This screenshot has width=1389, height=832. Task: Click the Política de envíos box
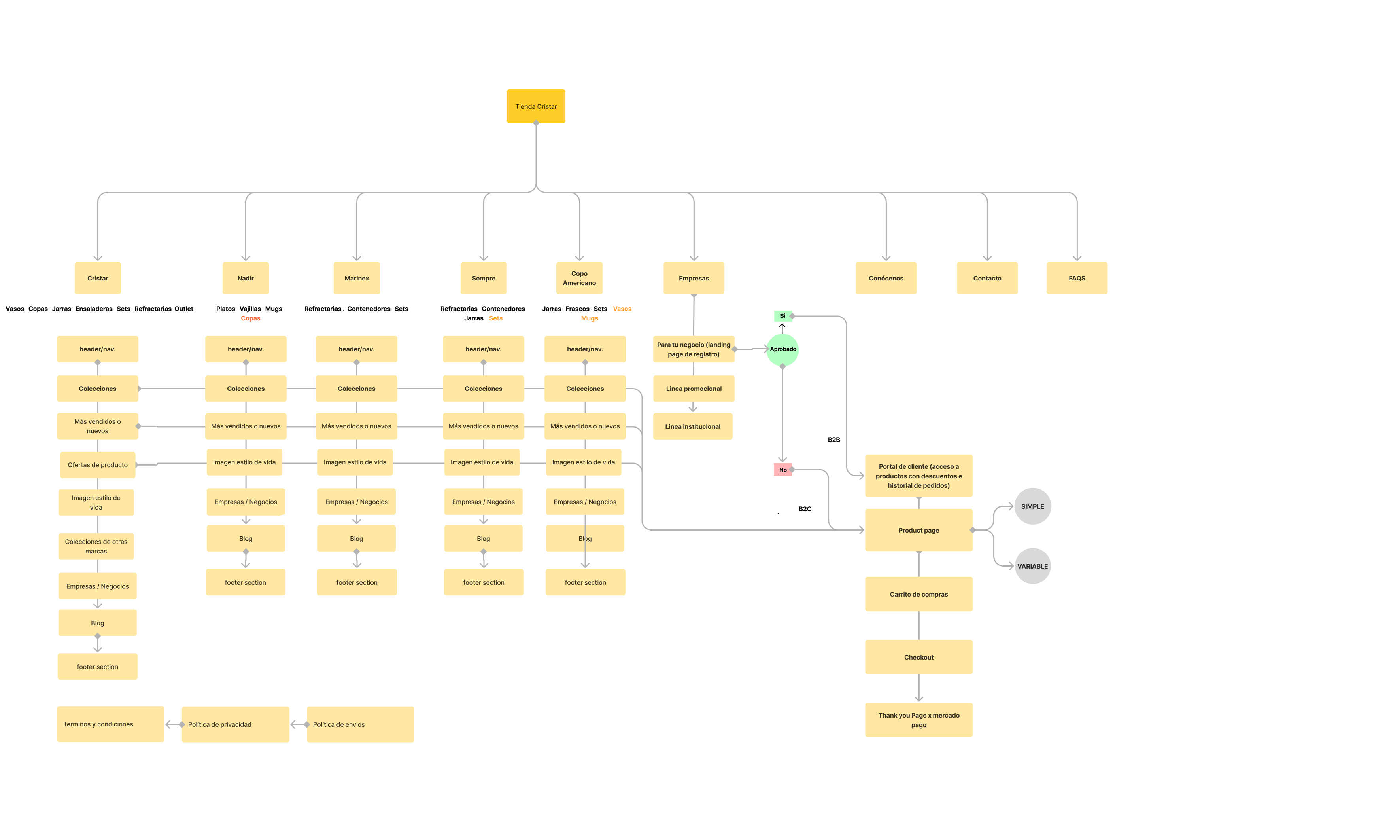(360, 724)
